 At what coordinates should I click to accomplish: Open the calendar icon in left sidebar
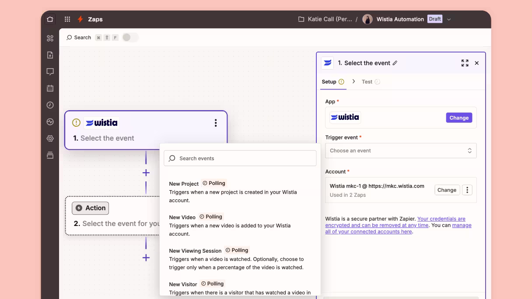pos(50,88)
